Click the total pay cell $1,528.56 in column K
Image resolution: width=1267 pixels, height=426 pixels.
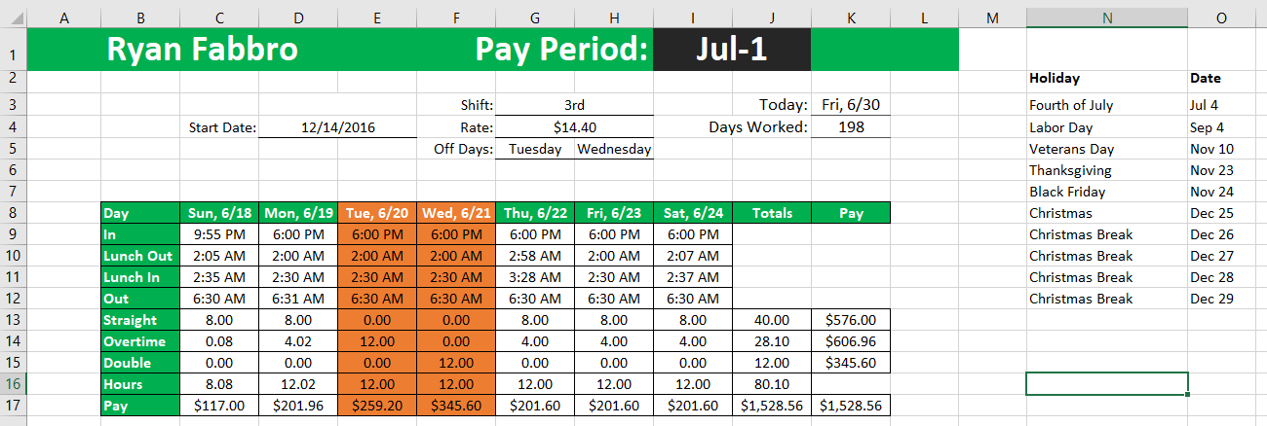point(851,406)
